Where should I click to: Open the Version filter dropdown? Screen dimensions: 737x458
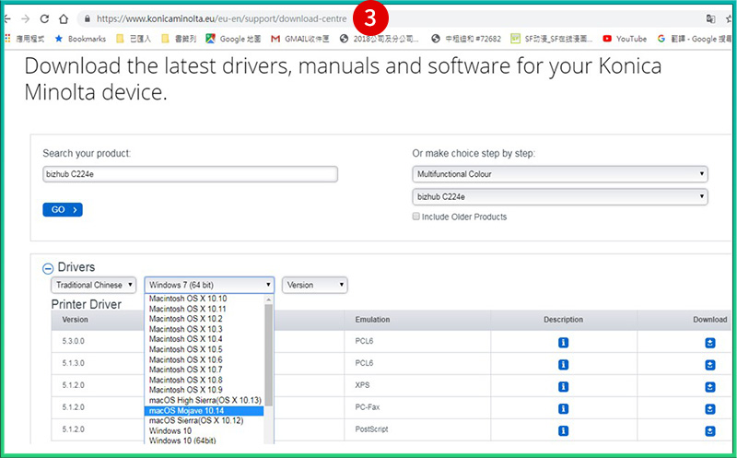(314, 286)
